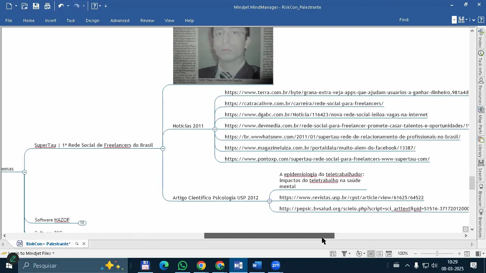Open the Browser side panel
The height and width of the screenshot is (273, 486).
(481, 195)
